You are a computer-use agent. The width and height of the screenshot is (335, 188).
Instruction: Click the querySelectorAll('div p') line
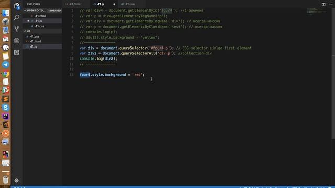[x=146, y=53]
